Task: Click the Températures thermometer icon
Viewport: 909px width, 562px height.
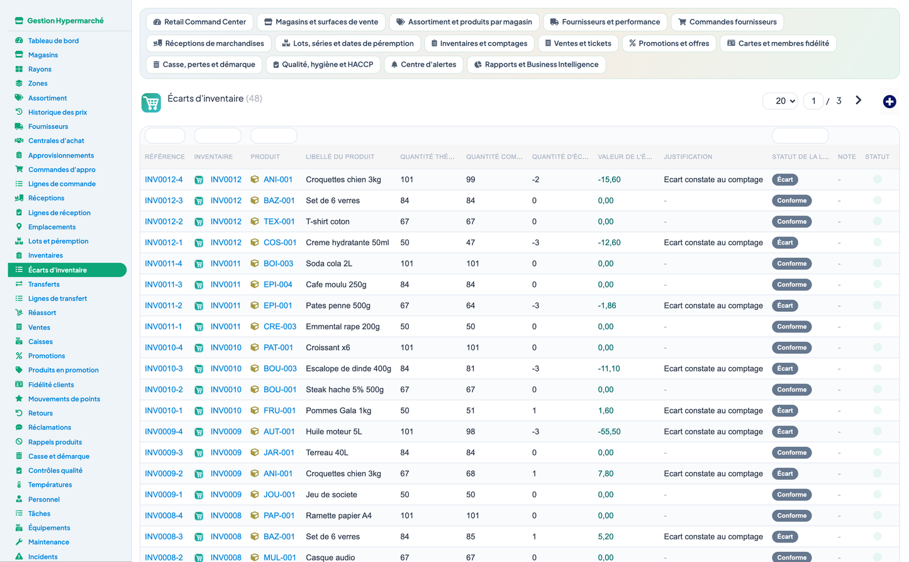Action: click(19, 485)
